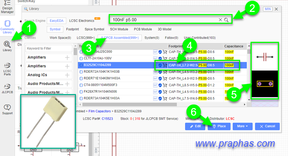Image resolution: width=288 pixels, height=156 pixels.
Task: Switch to the System(0) tab
Action: coord(152,38)
